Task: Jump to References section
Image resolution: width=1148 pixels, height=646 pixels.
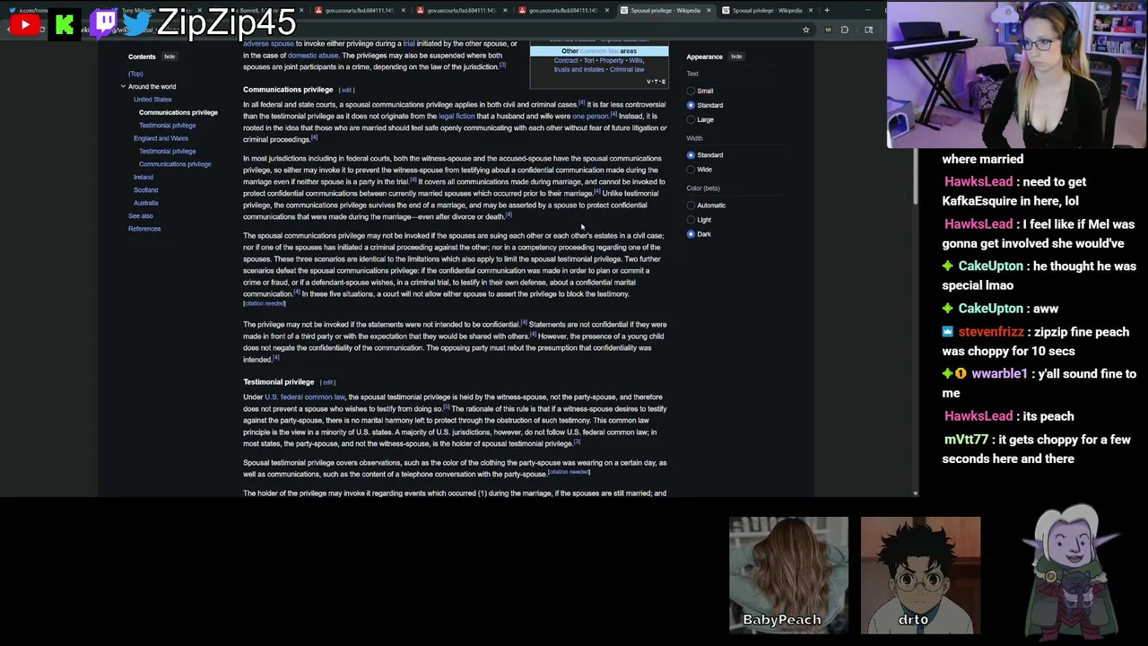Action: (x=144, y=229)
